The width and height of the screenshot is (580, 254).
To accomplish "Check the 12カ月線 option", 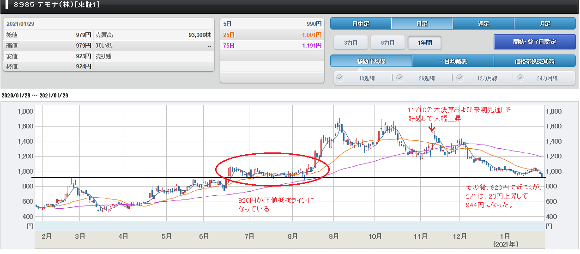I will click(x=460, y=78).
